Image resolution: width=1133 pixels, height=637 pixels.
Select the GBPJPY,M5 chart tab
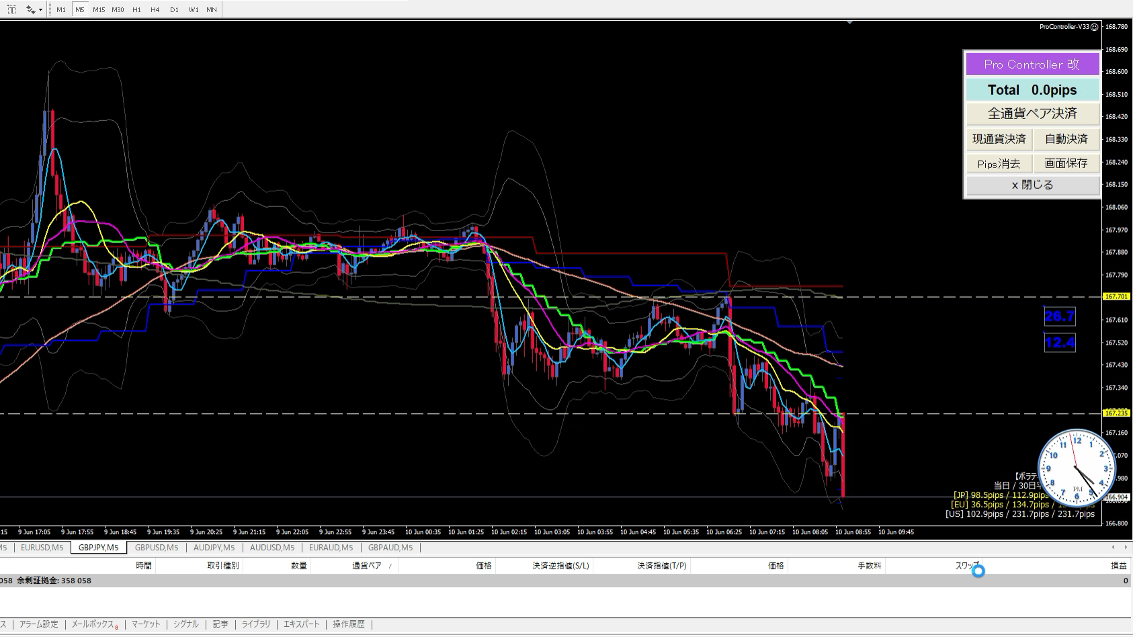[x=98, y=548]
